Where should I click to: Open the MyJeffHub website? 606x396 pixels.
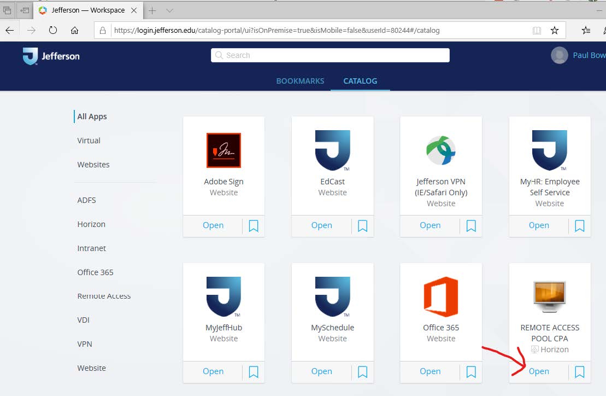tap(213, 371)
